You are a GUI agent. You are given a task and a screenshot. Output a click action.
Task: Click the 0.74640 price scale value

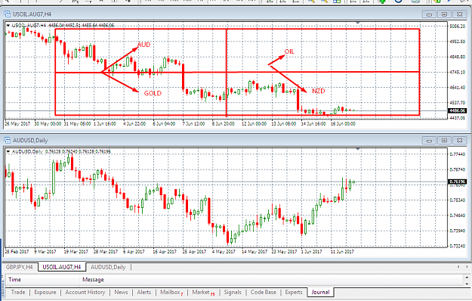pyautogui.click(x=458, y=215)
